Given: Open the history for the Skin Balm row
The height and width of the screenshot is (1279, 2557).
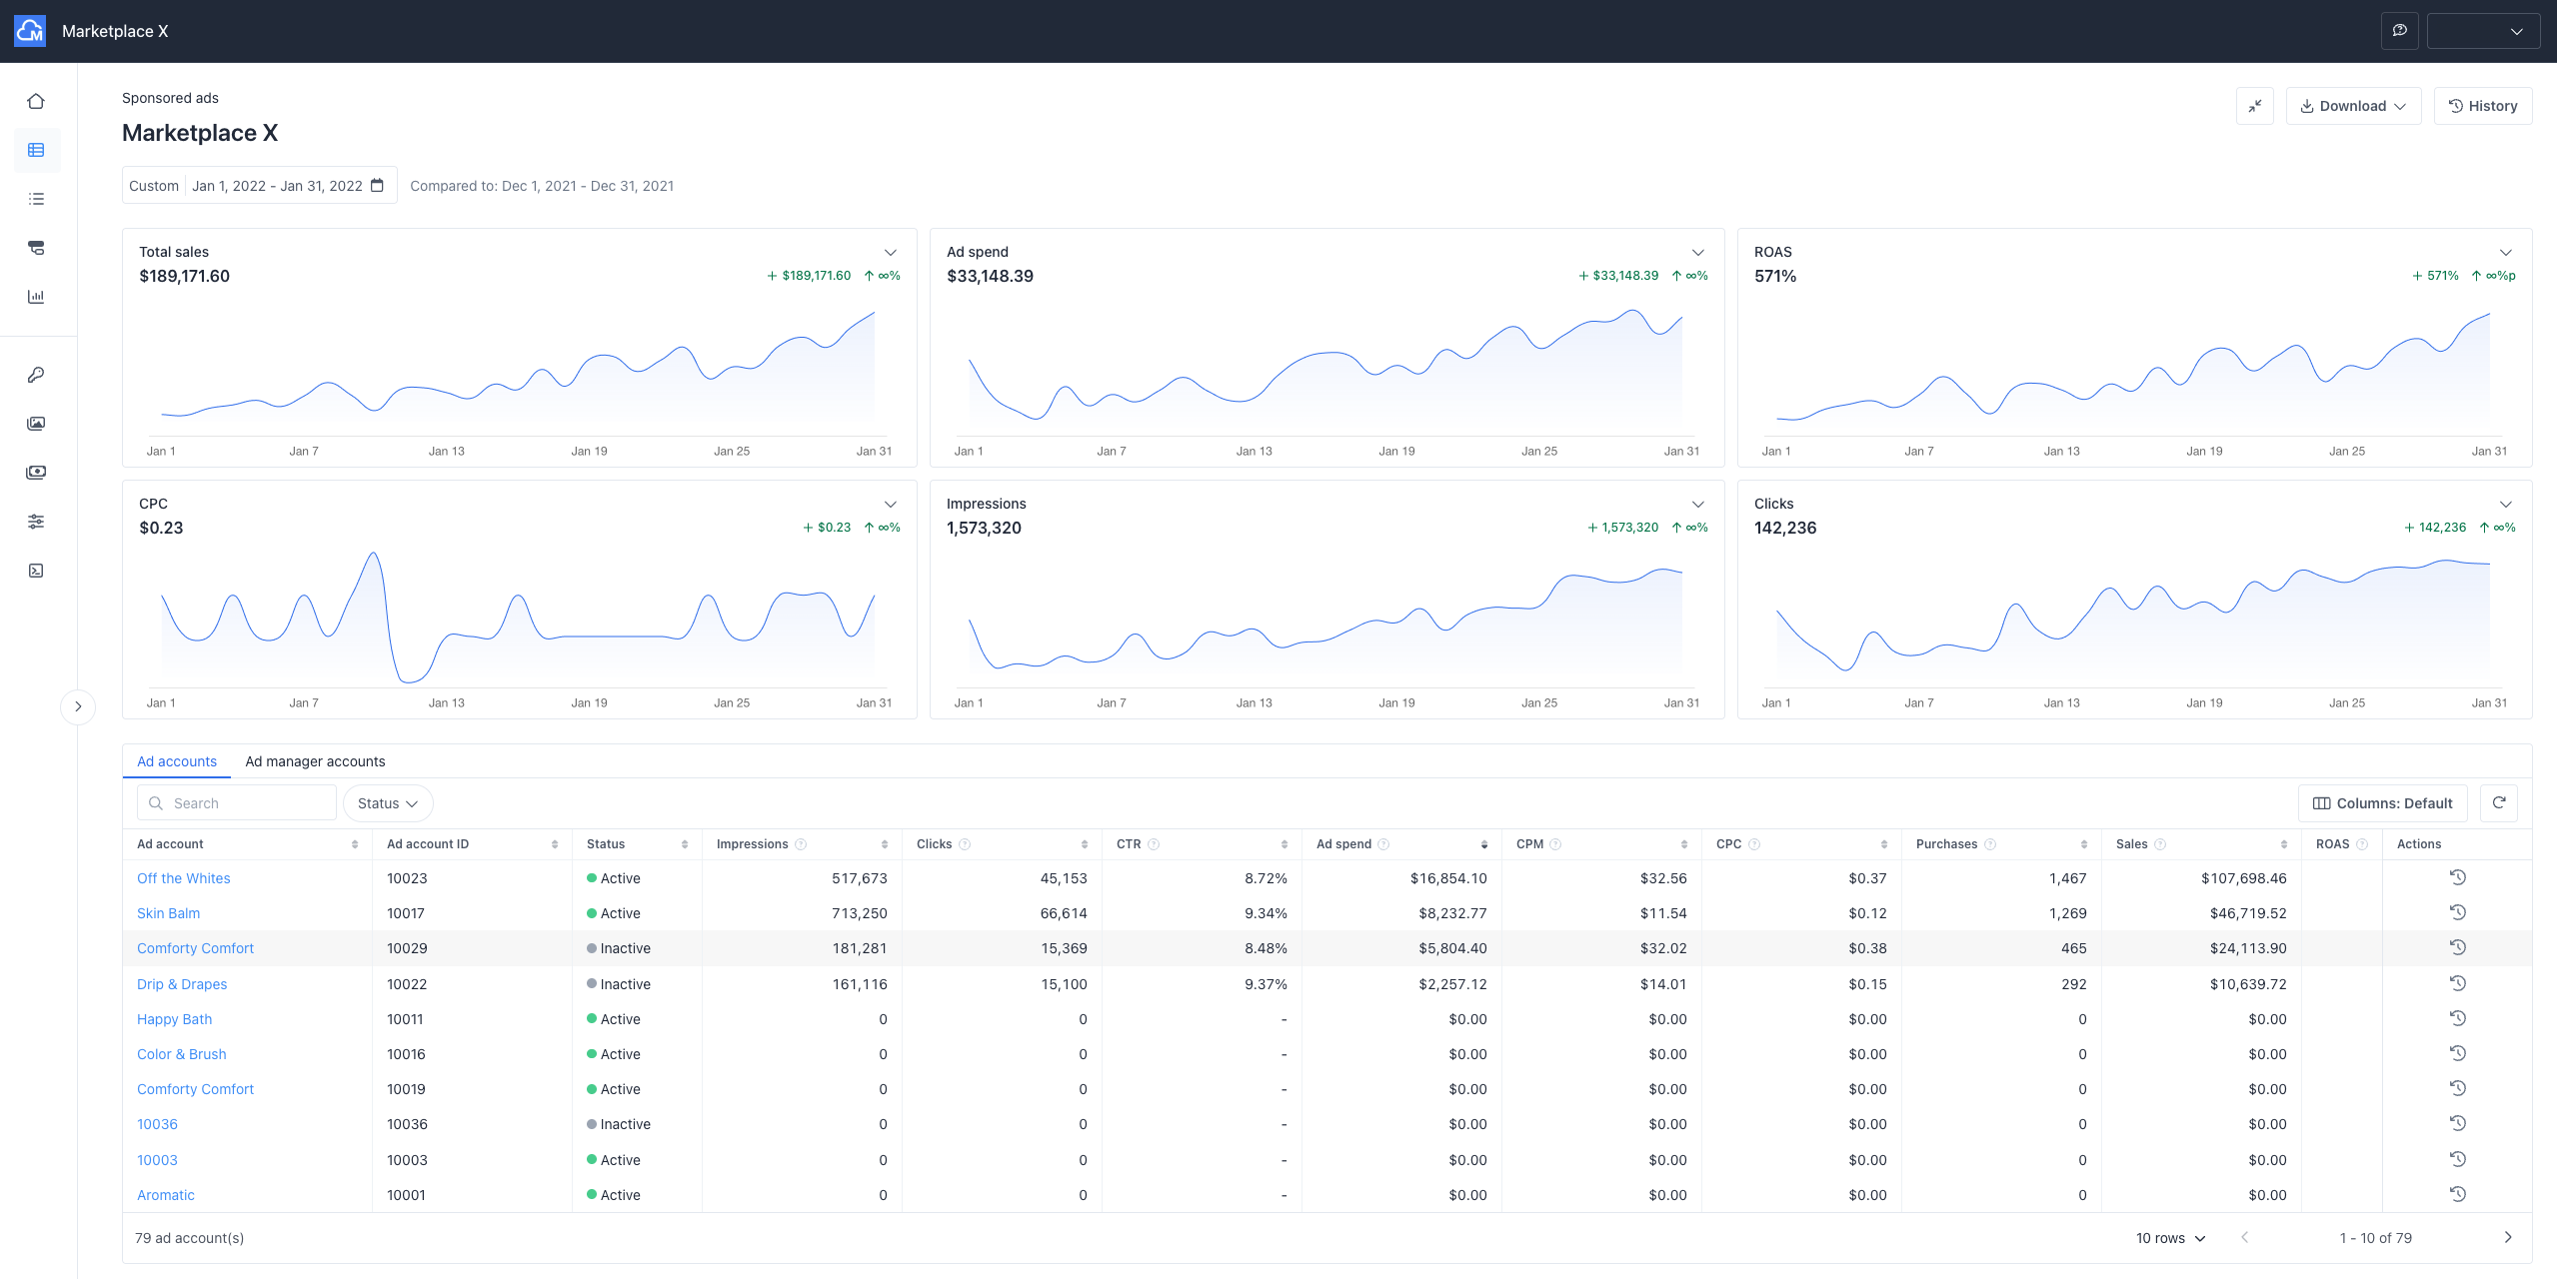Looking at the screenshot, I should click(2458, 911).
